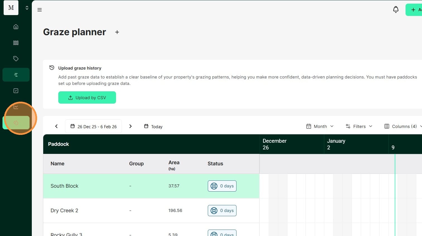Click the Name column header

(x=57, y=164)
